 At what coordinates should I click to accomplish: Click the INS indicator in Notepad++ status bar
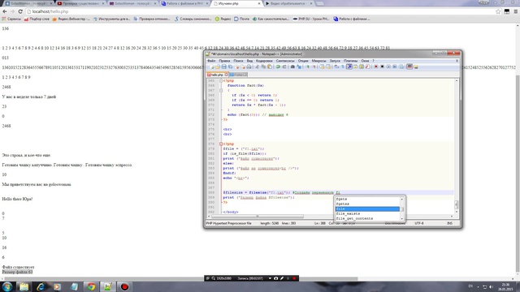tap(449, 224)
